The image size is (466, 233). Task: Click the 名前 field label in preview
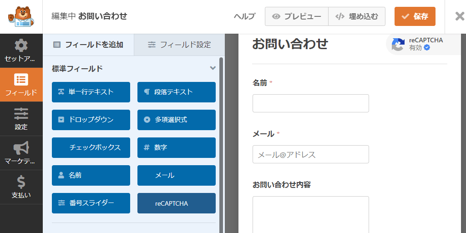point(260,83)
